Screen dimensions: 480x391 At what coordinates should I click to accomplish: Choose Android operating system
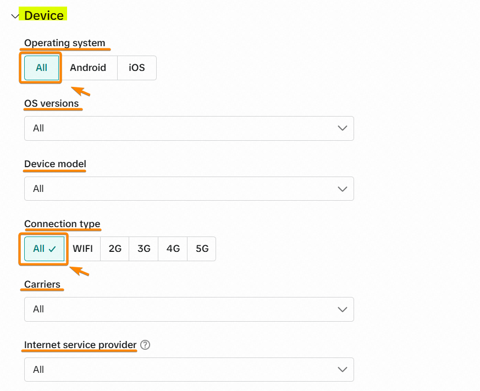coord(88,68)
